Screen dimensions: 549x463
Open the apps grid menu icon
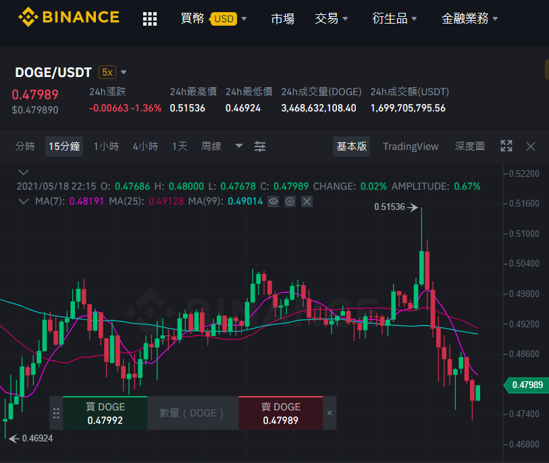click(150, 19)
